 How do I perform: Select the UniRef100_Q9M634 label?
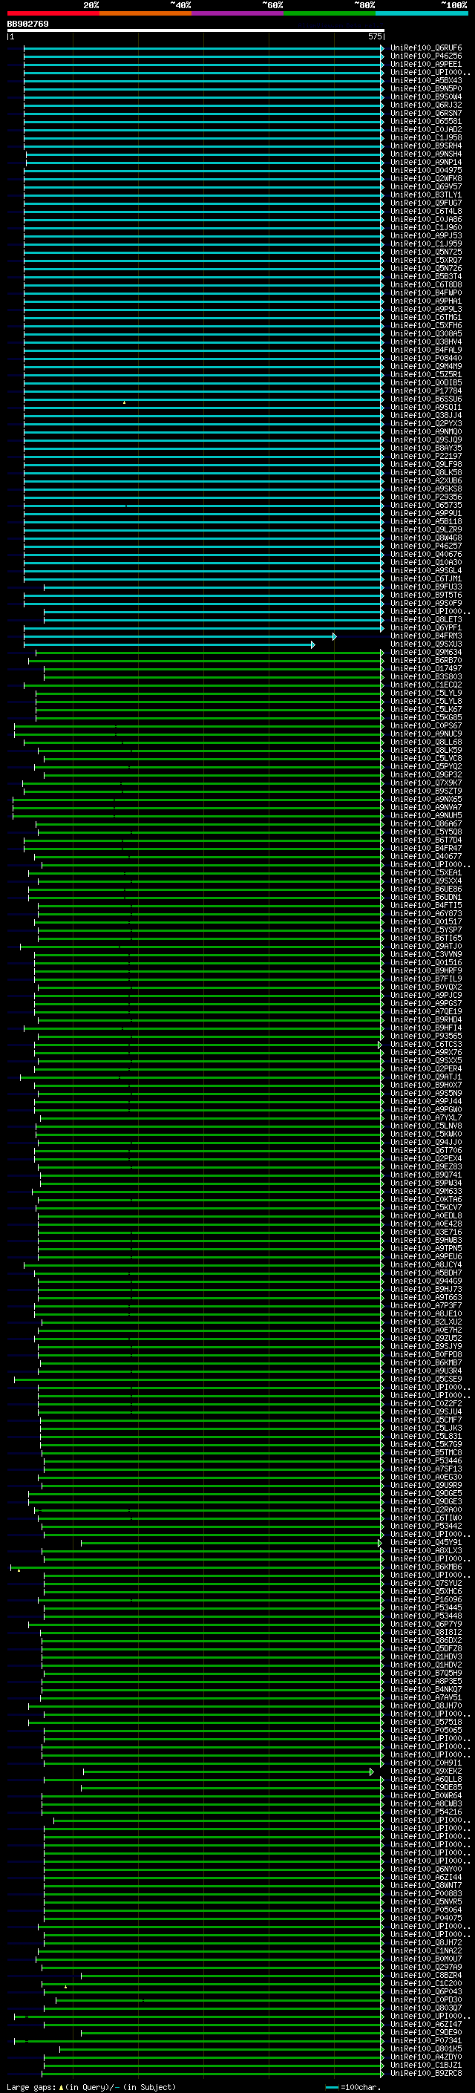point(426,652)
